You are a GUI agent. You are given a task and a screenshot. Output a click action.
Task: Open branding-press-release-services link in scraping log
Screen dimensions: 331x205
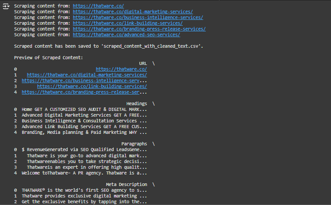(x=139, y=29)
